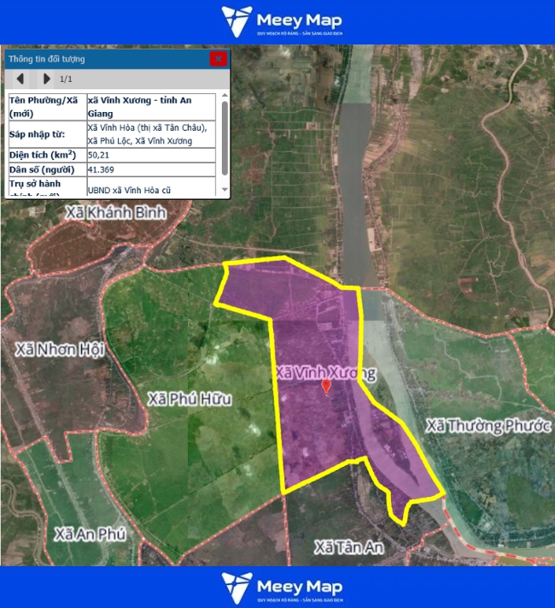
Task: Close the Thông tin đối tượng panel
Action: (219, 59)
